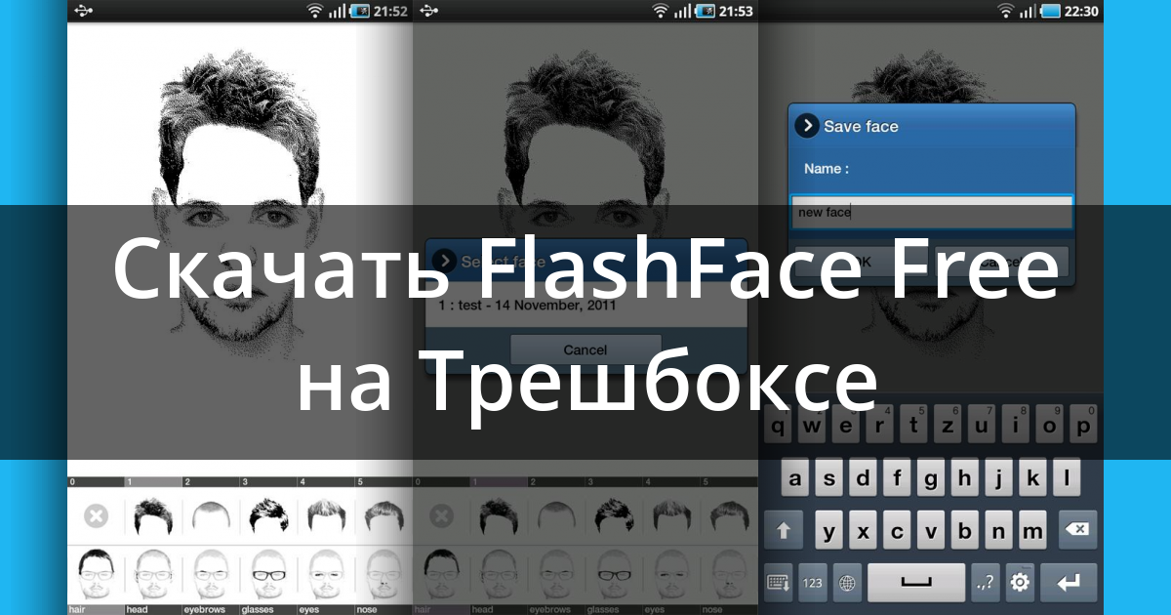The height and width of the screenshot is (615, 1171).
Task: Tap the signal bars beside the 22:30 clock
Action: coord(1028,11)
